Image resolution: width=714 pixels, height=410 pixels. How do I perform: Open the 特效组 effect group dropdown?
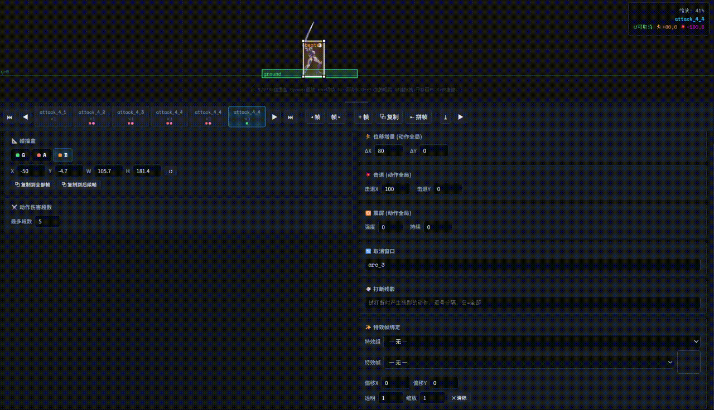coord(542,341)
